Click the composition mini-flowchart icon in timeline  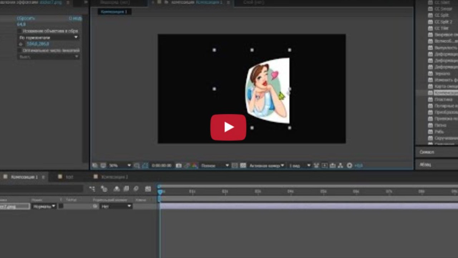click(92, 189)
